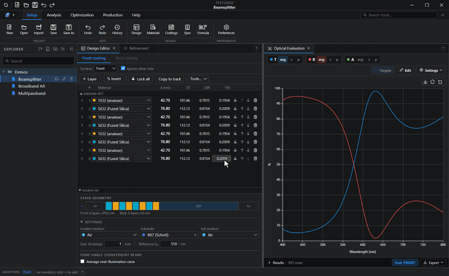This screenshot has height=276, width=449.
Task: Collapse the Explorer panel
Action: point(71,49)
